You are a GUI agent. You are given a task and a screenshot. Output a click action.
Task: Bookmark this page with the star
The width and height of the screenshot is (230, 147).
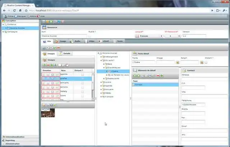point(26,10)
